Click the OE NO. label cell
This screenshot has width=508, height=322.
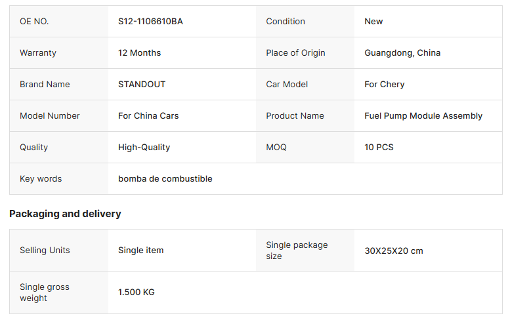pyautogui.click(x=59, y=22)
